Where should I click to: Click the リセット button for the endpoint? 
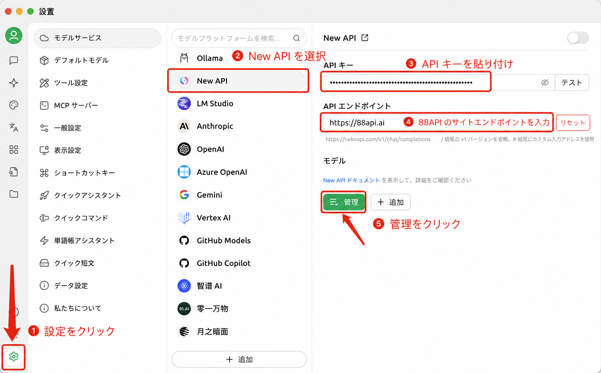[573, 123]
